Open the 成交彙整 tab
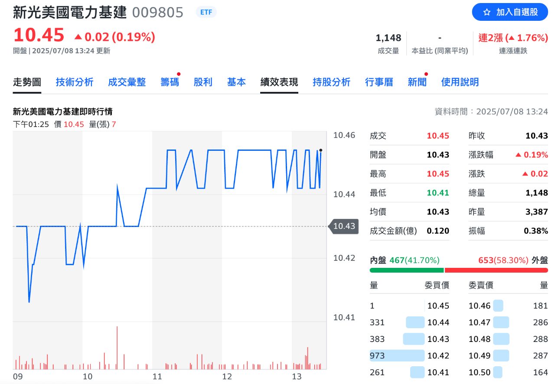This screenshot has width=555, height=384. tap(127, 82)
